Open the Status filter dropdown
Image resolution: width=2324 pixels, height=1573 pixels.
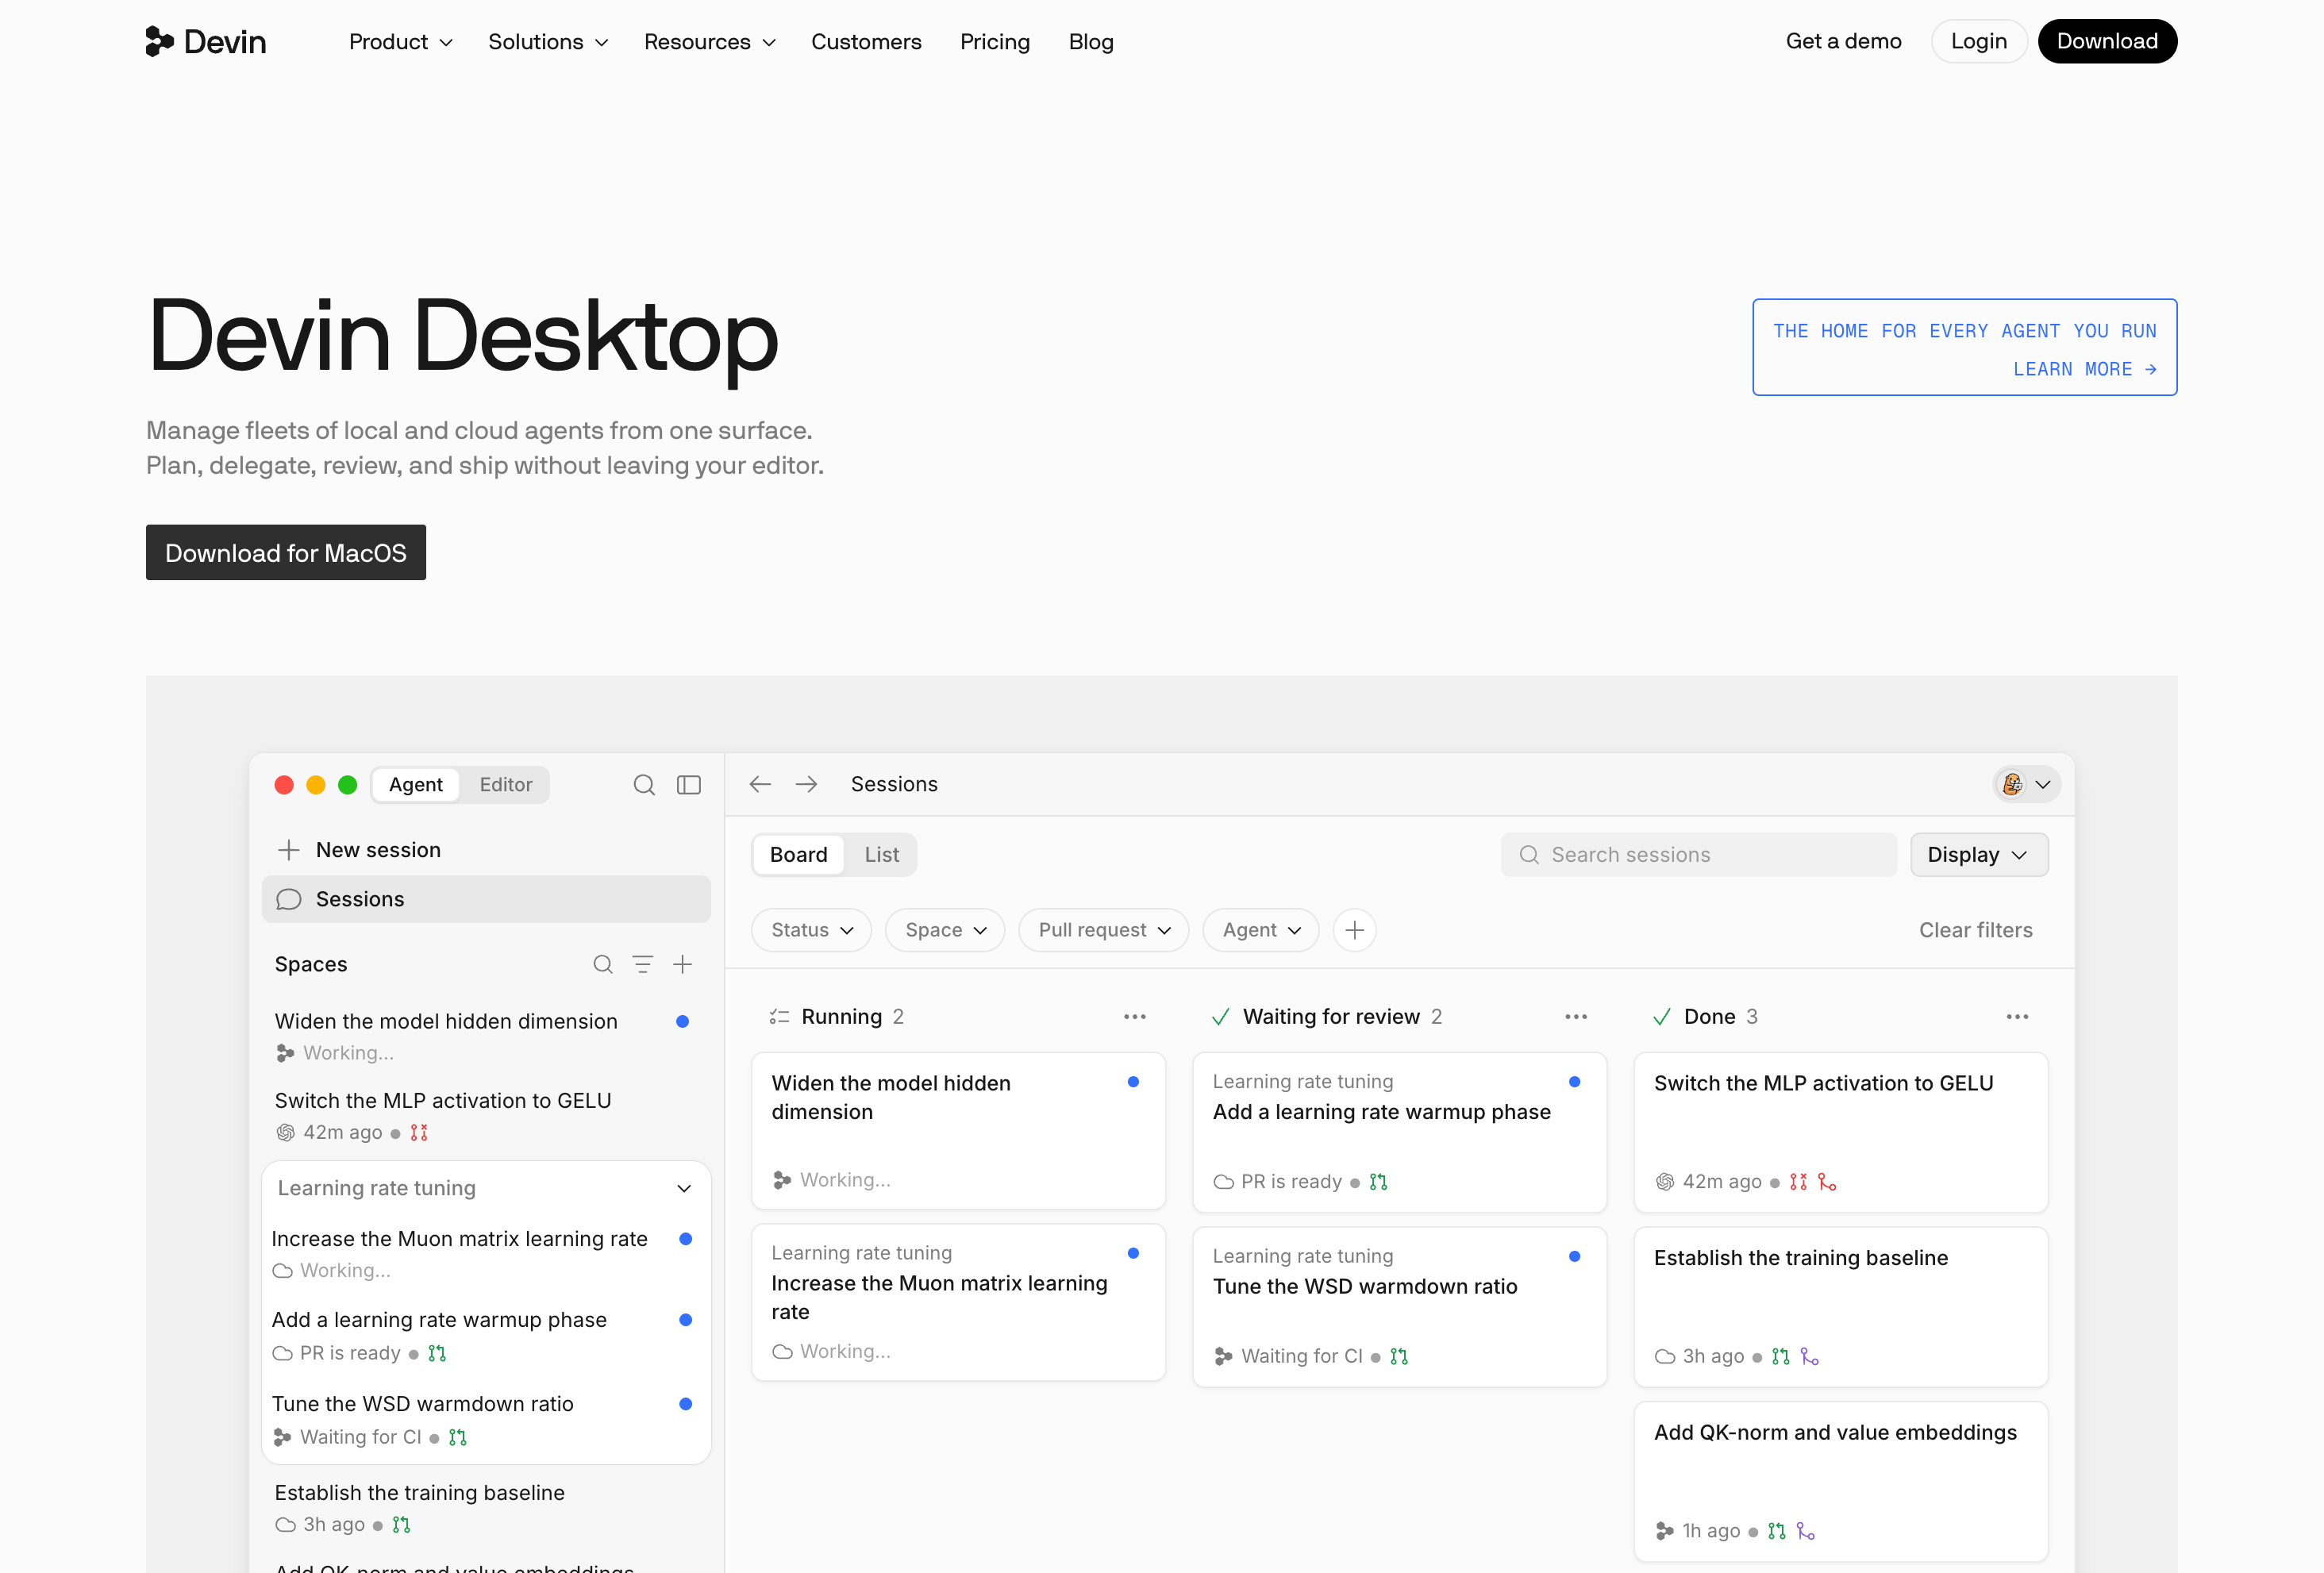pyautogui.click(x=811, y=930)
